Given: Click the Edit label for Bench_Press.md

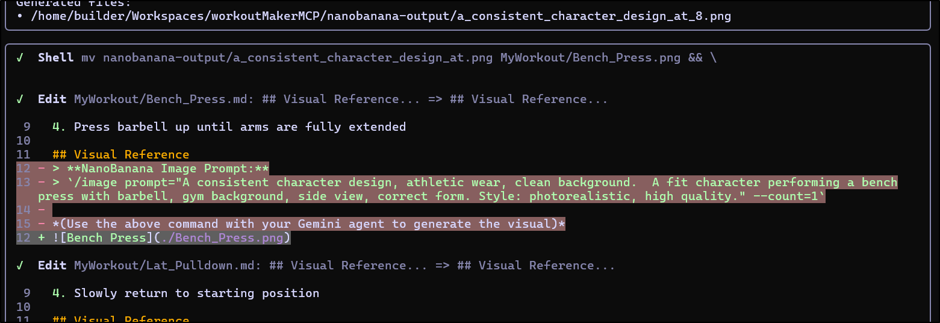Looking at the screenshot, I should coord(52,99).
